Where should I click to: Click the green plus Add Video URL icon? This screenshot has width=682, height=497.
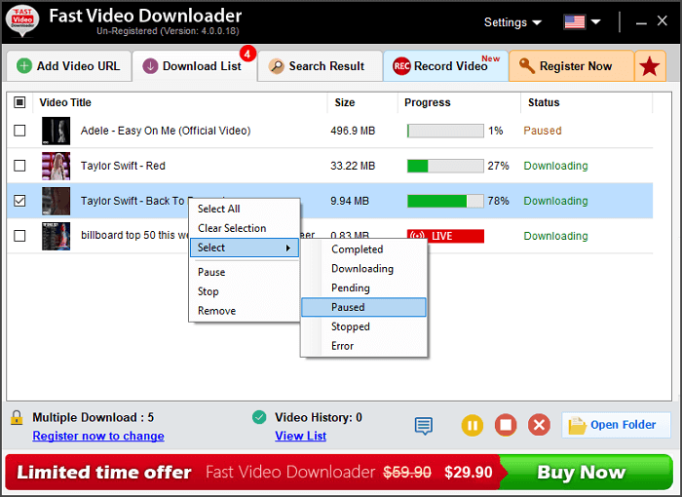(24, 66)
